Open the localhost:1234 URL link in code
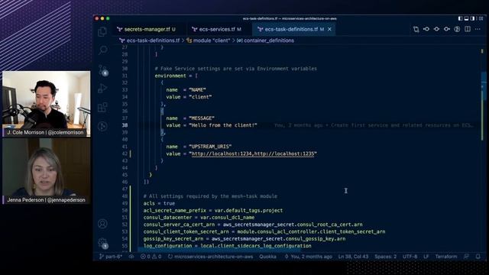This screenshot has width=489, height=275. click(x=222, y=154)
